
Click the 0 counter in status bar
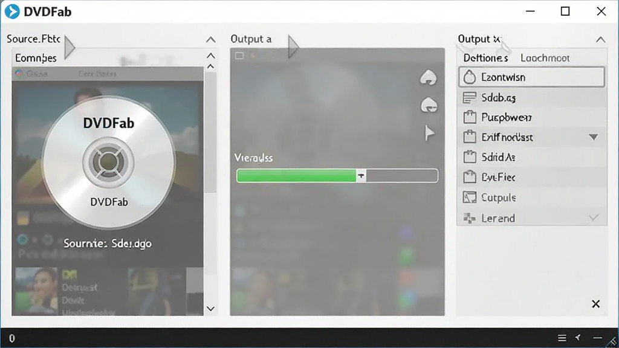pyautogui.click(x=12, y=338)
